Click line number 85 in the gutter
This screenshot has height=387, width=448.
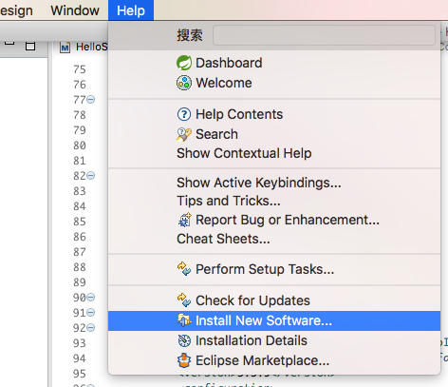coord(80,222)
